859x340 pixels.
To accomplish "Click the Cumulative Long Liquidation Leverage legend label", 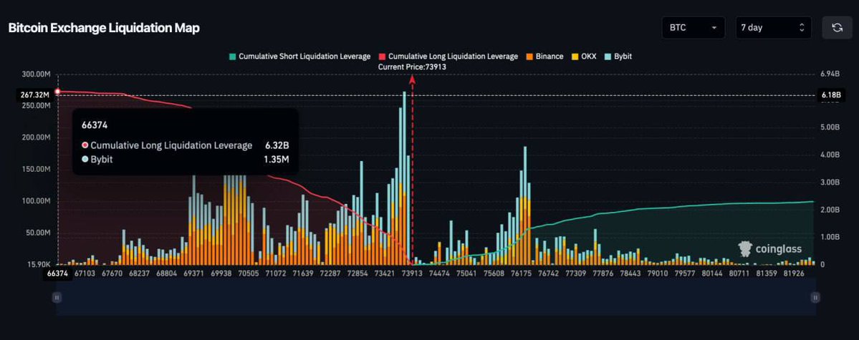I will pos(453,57).
